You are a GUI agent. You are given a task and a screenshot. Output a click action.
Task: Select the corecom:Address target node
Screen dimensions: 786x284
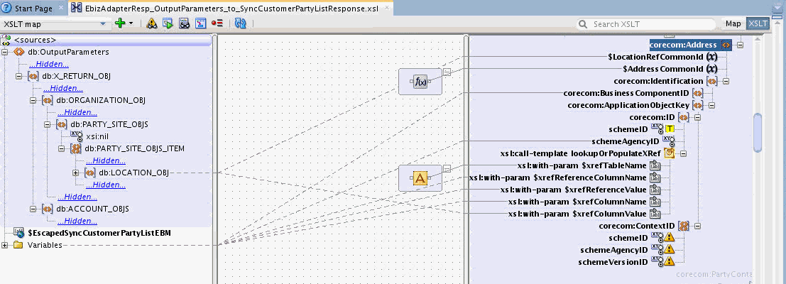pos(691,45)
